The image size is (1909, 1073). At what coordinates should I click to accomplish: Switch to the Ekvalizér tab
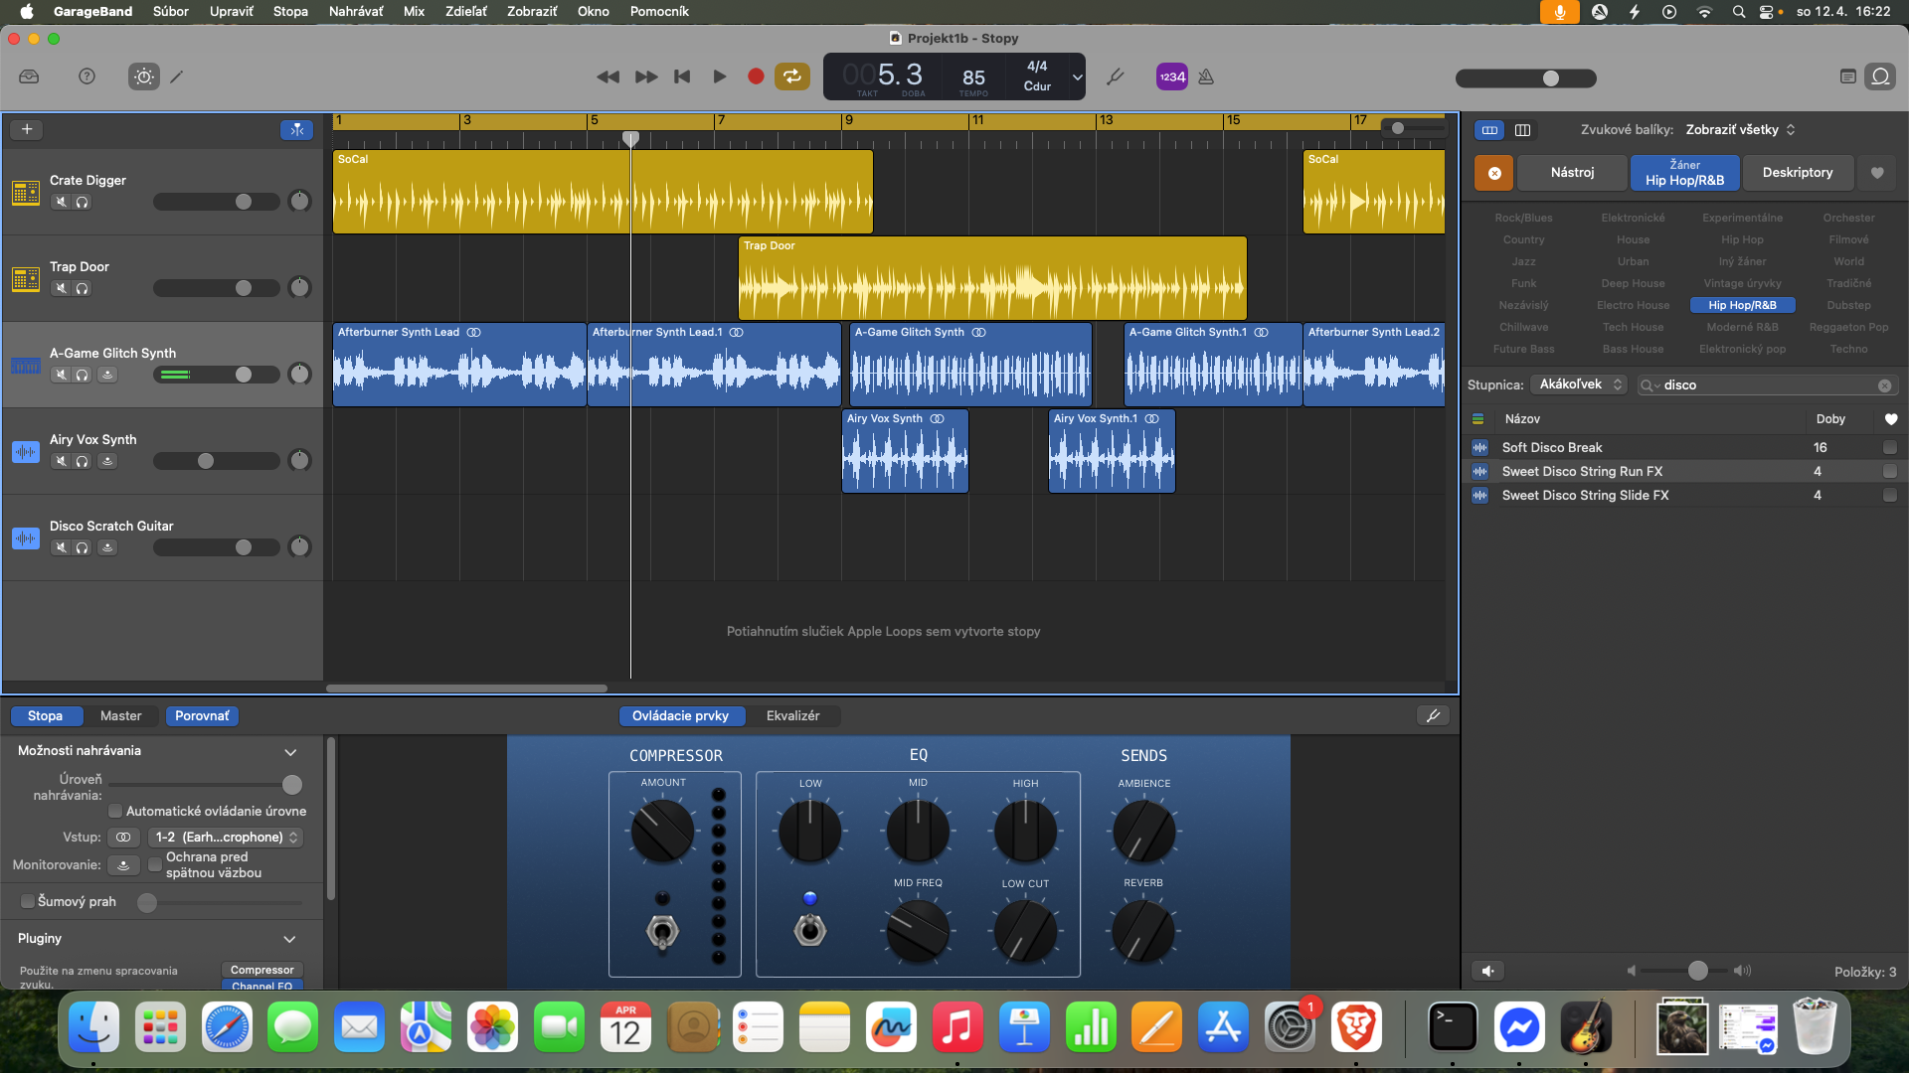(x=793, y=715)
